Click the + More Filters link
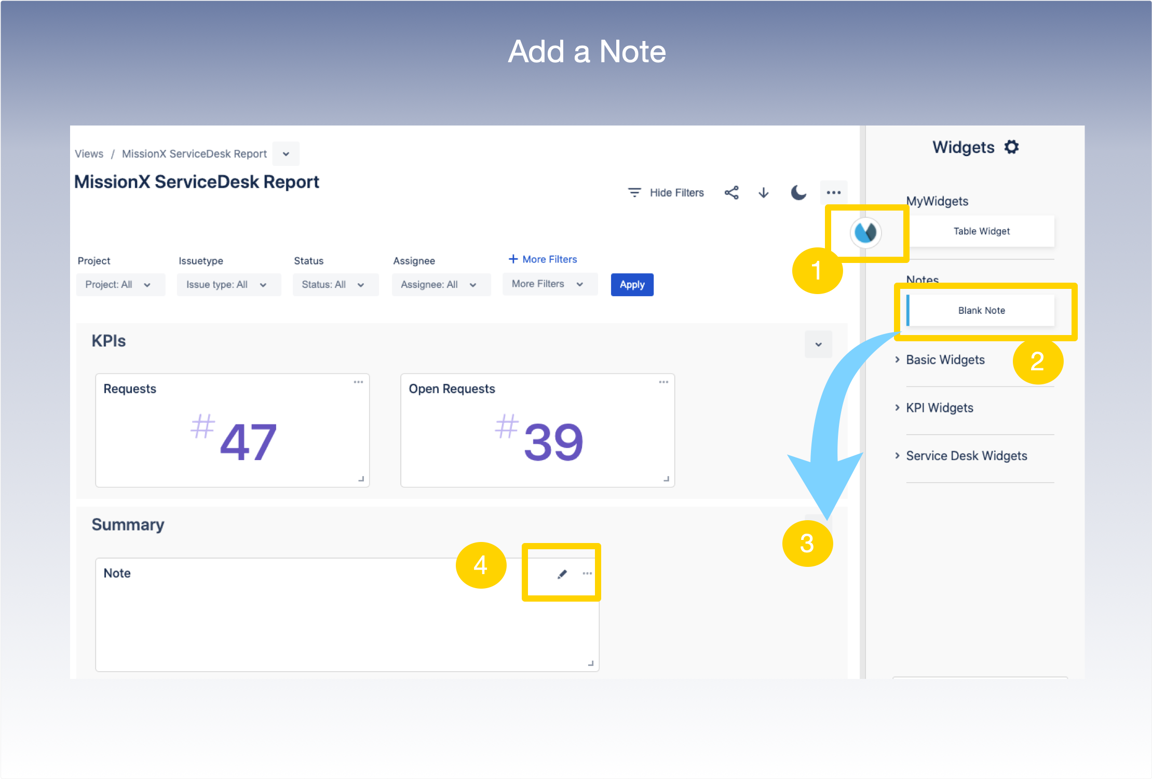The image size is (1152, 779). click(x=543, y=259)
